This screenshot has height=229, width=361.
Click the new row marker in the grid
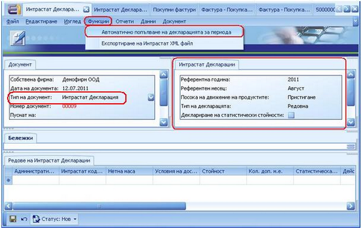[8, 180]
